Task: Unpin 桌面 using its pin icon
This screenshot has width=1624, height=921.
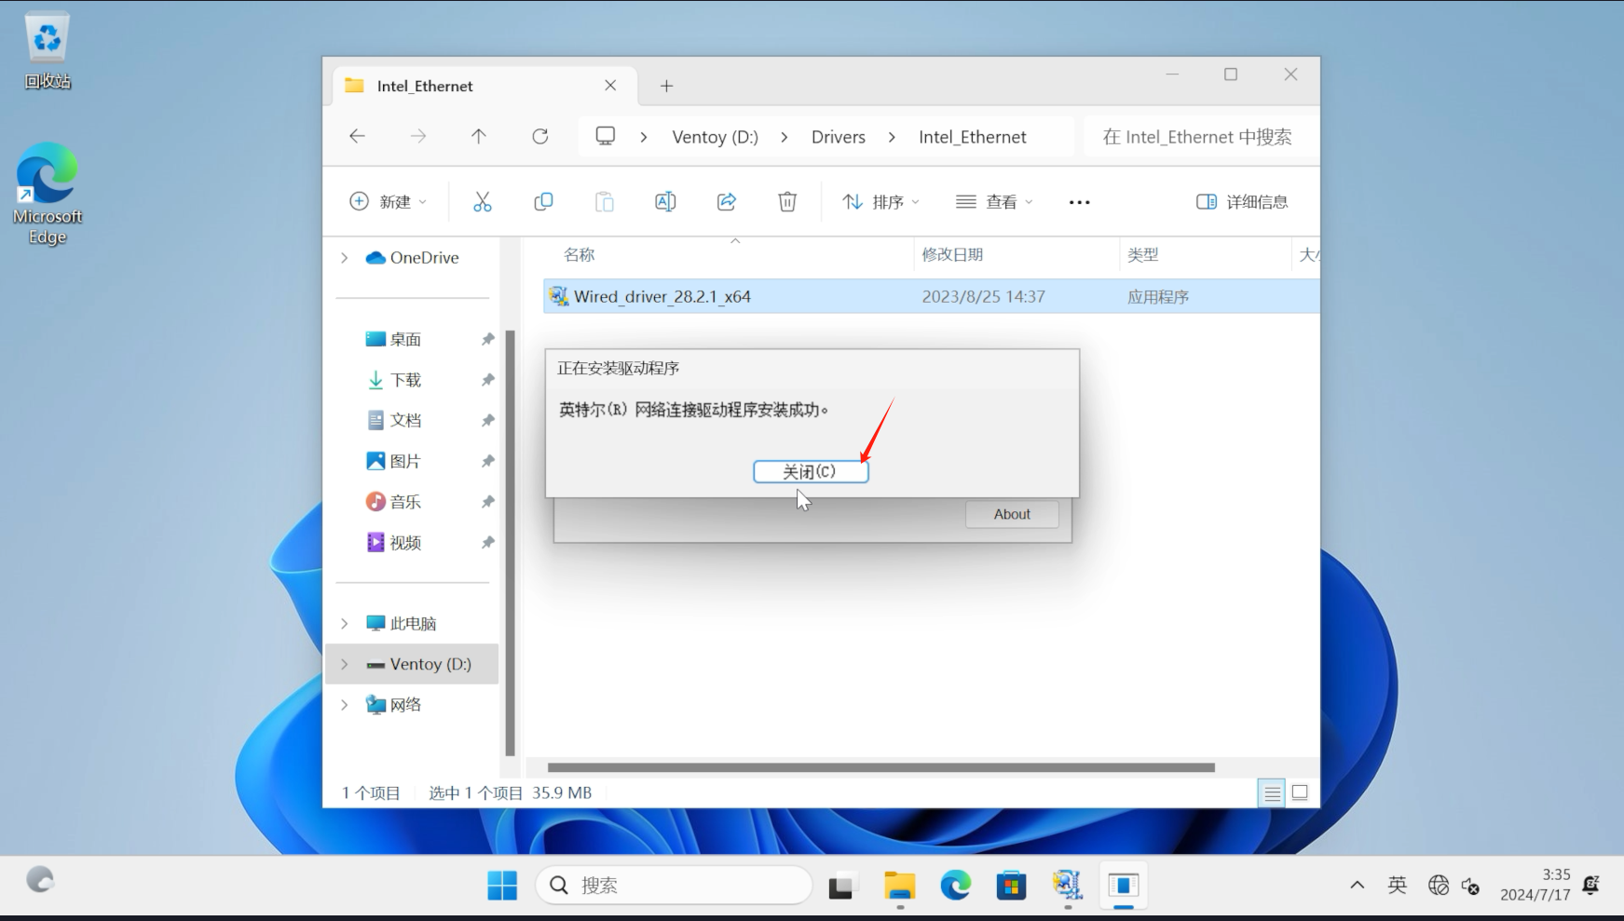Action: tap(487, 339)
